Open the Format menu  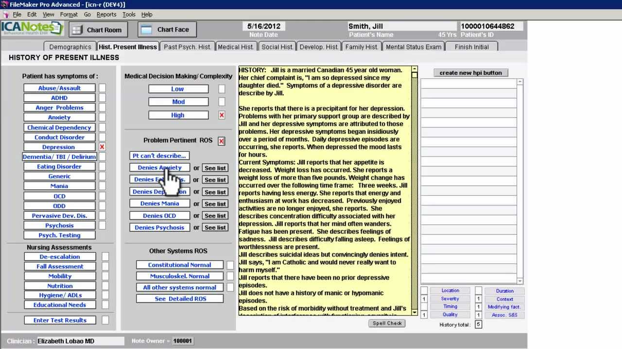click(x=69, y=15)
